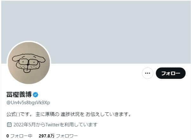
Task: Click the word Twitter in join line
Action: pyautogui.click(x=52, y=124)
